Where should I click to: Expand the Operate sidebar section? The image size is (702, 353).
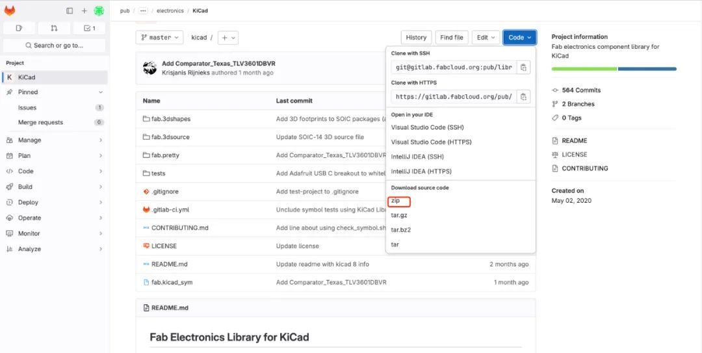click(55, 218)
